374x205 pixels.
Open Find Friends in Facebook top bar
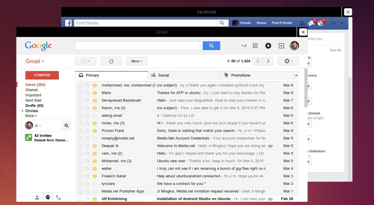point(282,23)
